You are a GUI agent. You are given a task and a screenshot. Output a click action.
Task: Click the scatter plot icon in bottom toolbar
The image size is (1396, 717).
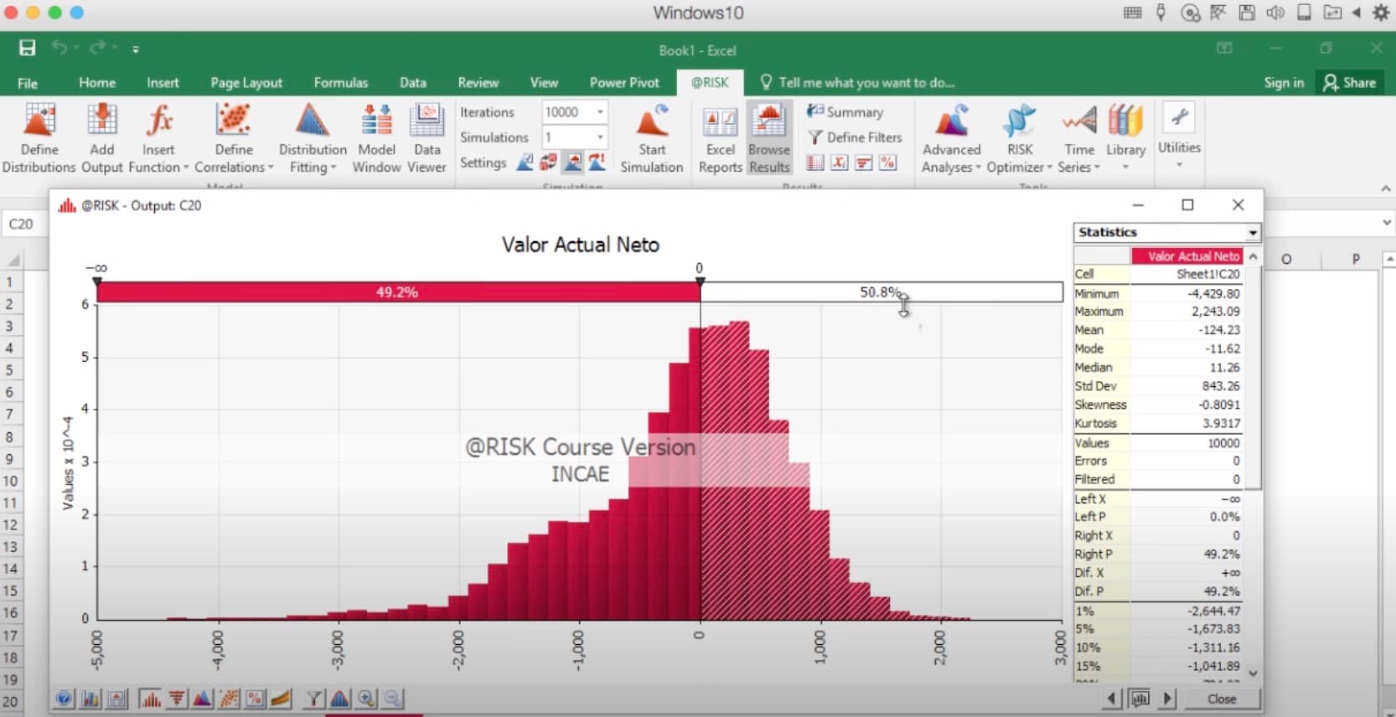pos(229,699)
